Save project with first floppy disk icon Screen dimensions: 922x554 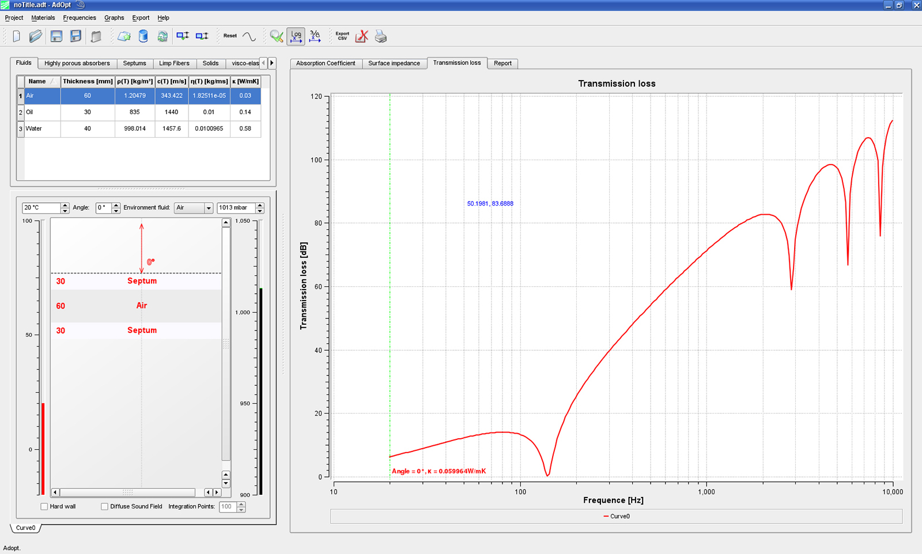pos(56,36)
